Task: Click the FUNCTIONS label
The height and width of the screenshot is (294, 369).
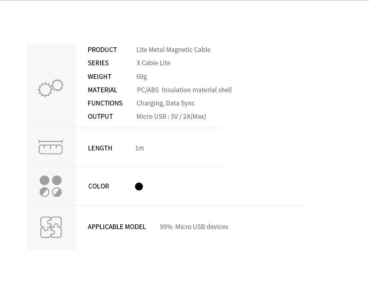Action: [105, 103]
